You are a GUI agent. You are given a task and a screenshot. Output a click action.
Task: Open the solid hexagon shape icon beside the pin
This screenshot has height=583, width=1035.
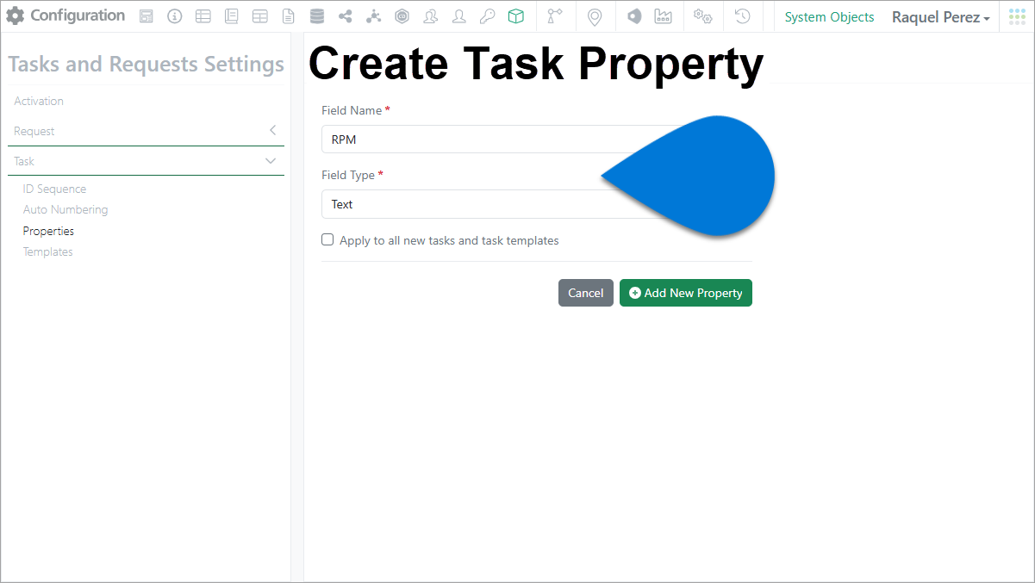click(x=634, y=16)
